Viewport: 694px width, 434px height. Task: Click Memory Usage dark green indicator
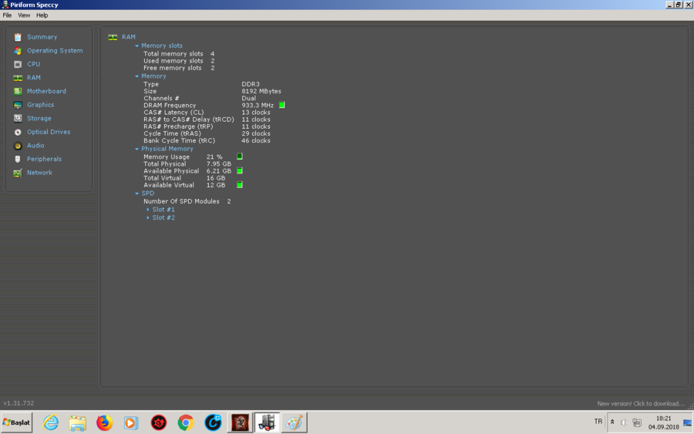click(x=240, y=156)
